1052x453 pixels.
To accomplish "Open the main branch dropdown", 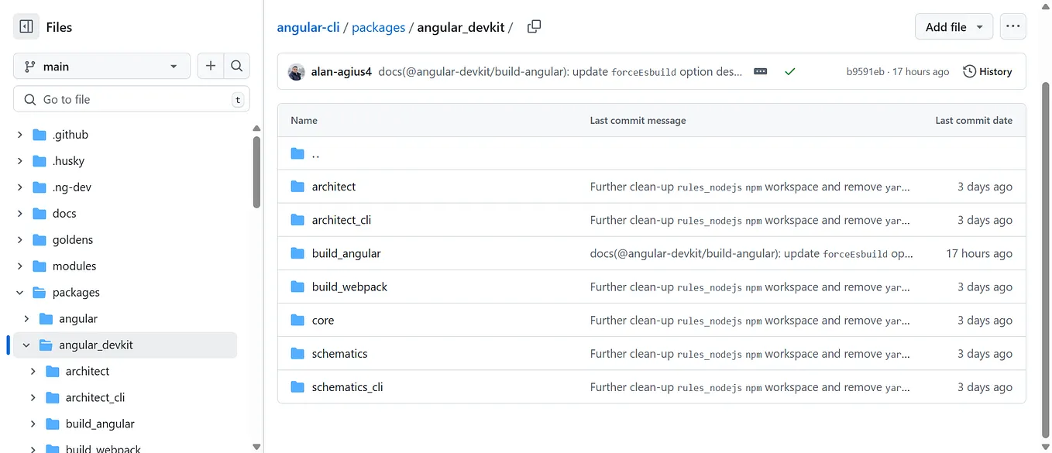I will pyautogui.click(x=101, y=67).
